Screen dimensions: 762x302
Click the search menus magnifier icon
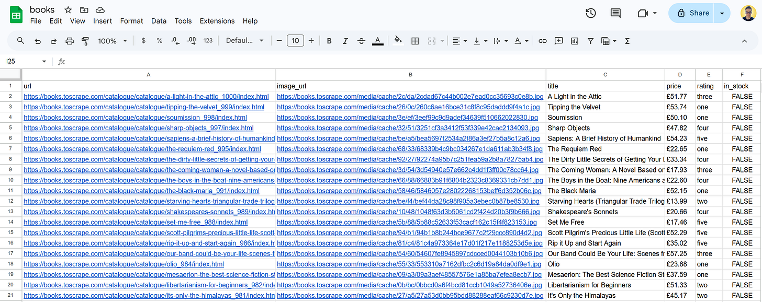pyautogui.click(x=21, y=41)
